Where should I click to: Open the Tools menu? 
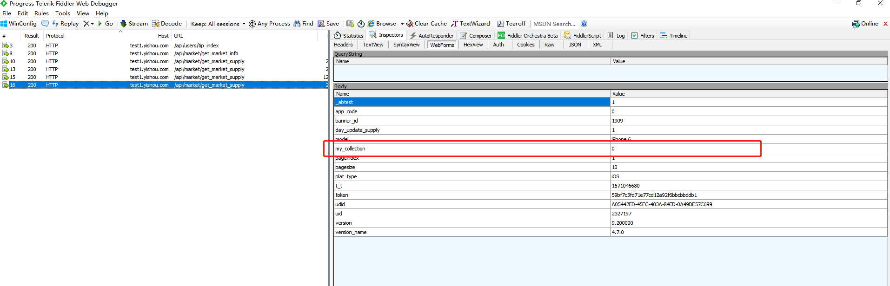62,13
